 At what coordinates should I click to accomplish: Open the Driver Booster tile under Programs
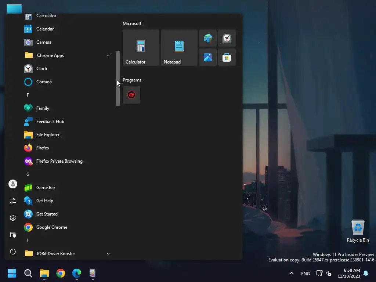pos(131,95)
